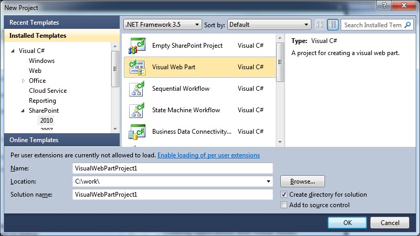Toggle Create directory for solution checkbox
The height and width of the screenshot is (236, 420).
(x=283, y=195)
